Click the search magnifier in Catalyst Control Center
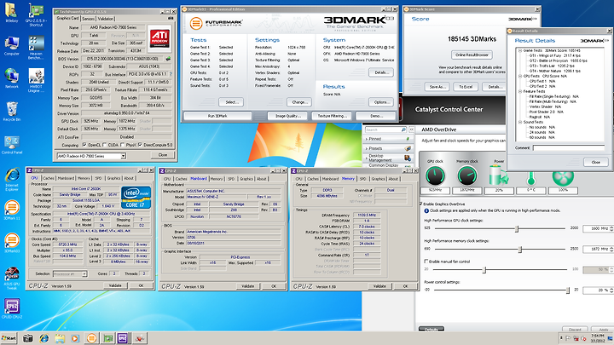The width and height of the screenshot is (614, 345). (403, 129)
